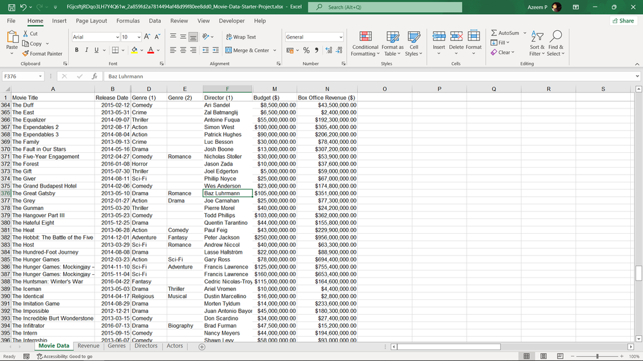Click the Copy button
The height and width of the screenshot is (361, 643).
click(x=32, y=44)
